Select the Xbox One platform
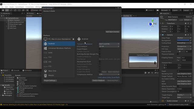This screenshot has width=194, height=109. (x=59, y=71)
